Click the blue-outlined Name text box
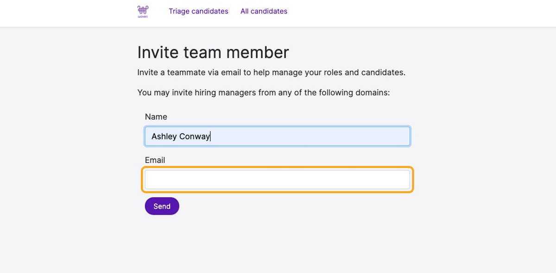 click(278, 136)
